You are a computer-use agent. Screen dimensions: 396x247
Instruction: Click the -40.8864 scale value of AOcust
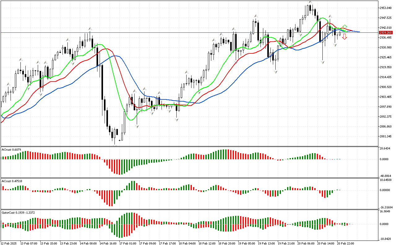coord(386,176)
